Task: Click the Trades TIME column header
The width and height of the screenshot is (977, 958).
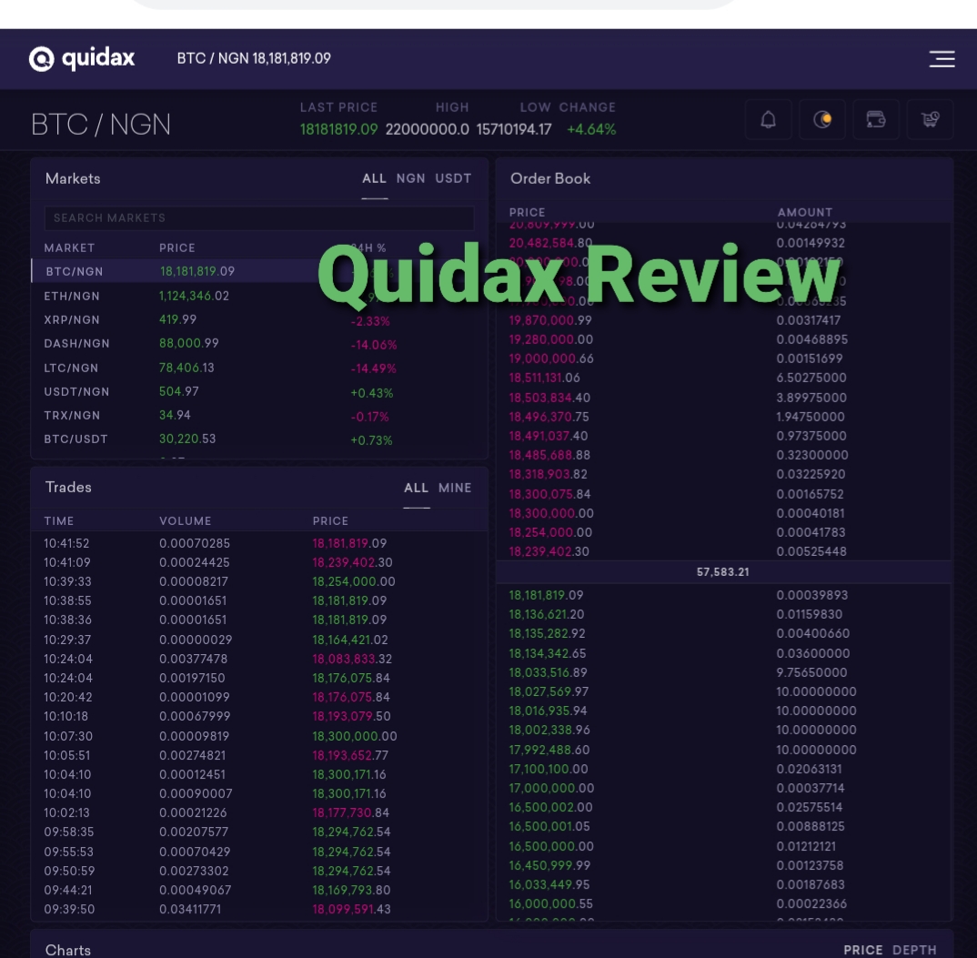Action: pyautogui.click(x=58, y=521)
